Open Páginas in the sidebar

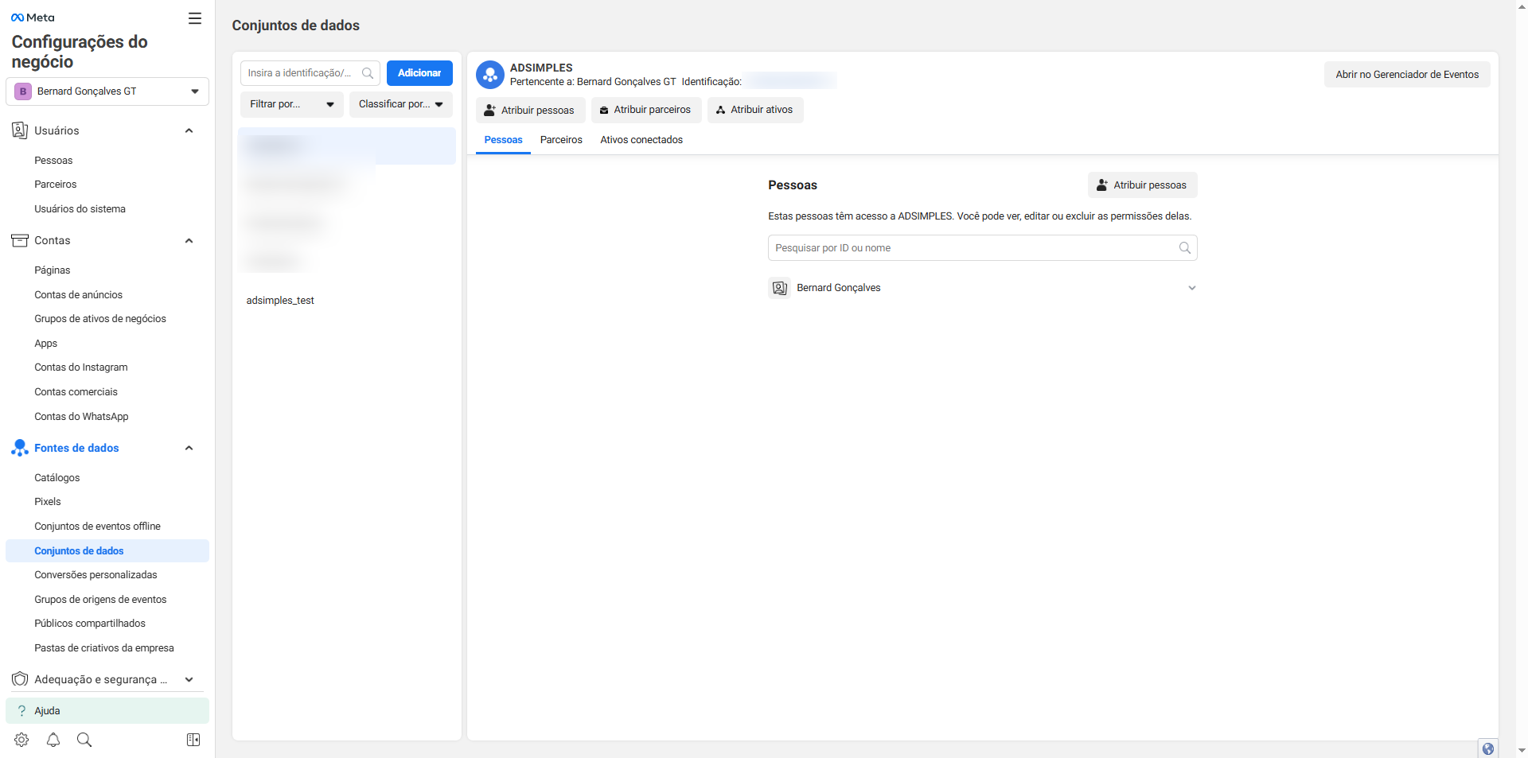coord(53,270)
